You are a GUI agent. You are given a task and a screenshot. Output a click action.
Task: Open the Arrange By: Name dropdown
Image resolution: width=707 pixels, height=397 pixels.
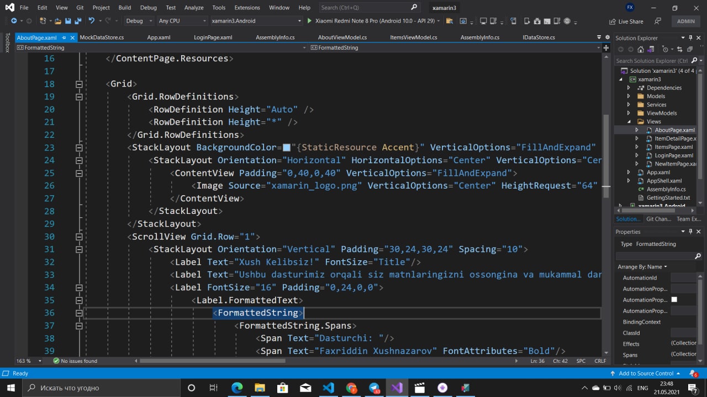click(x=642, y=267)
